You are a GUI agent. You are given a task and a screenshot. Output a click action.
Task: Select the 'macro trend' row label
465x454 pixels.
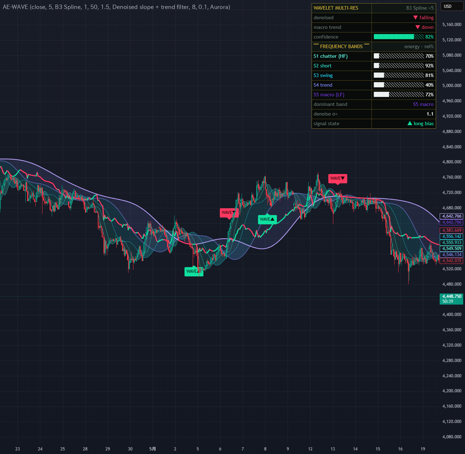point(327,27)
